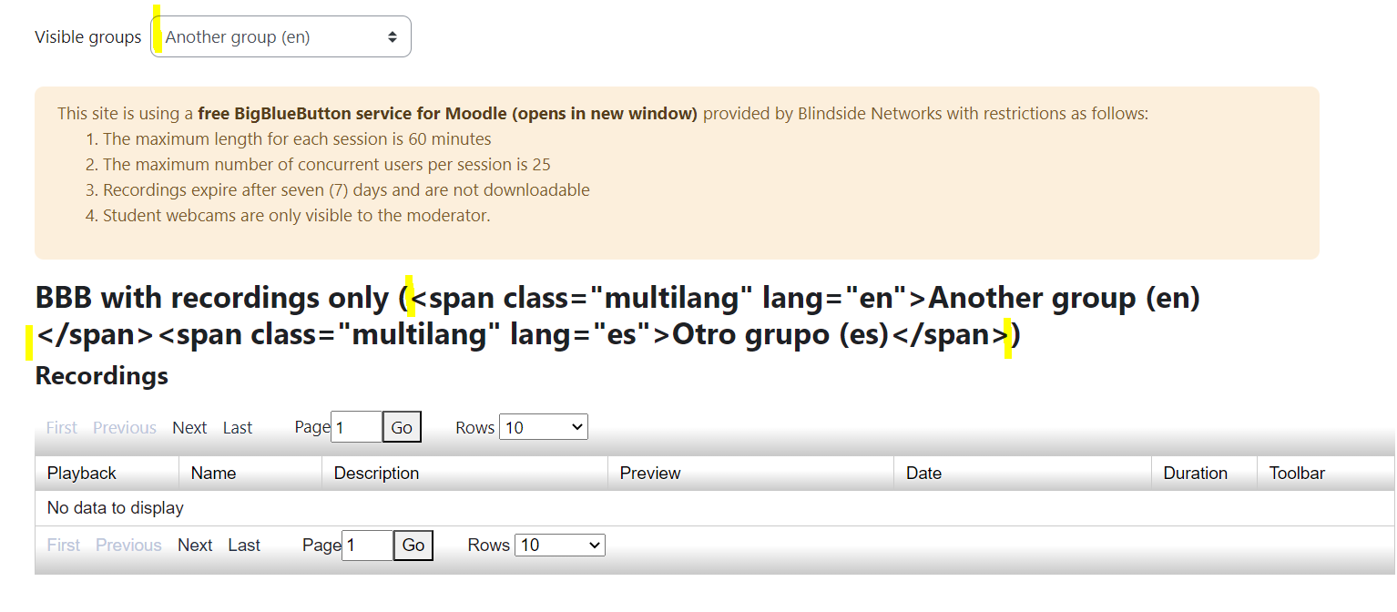
Task: Focus the bottom Page number field
Action: click(367, 546)
